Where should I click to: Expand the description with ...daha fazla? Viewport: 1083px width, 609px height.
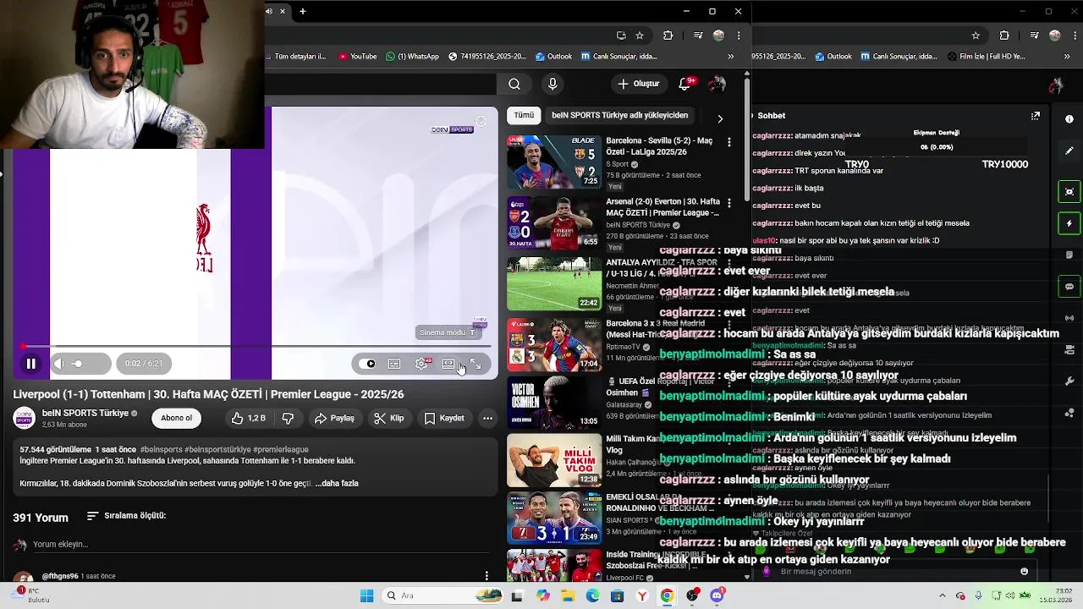coord(337,483)
